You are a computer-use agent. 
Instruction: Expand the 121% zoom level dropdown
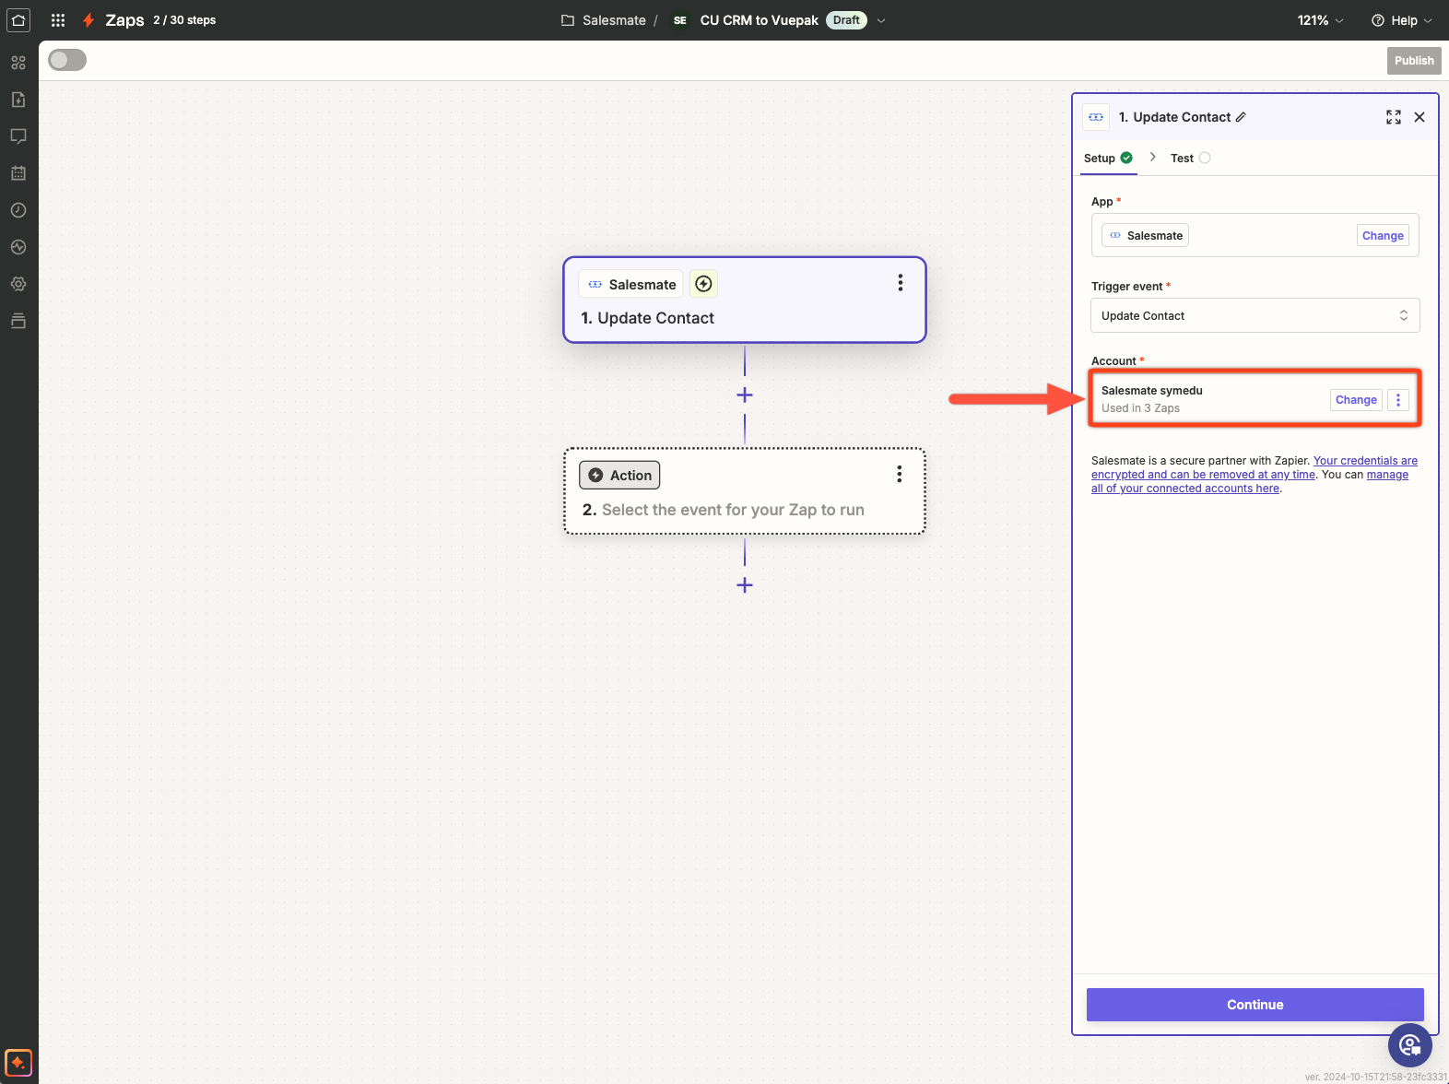point(1320,20)
